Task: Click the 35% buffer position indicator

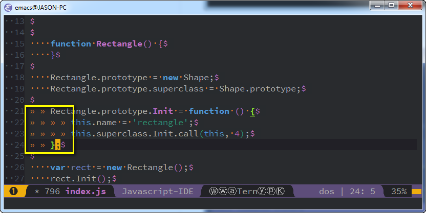Action: (399, 192)
